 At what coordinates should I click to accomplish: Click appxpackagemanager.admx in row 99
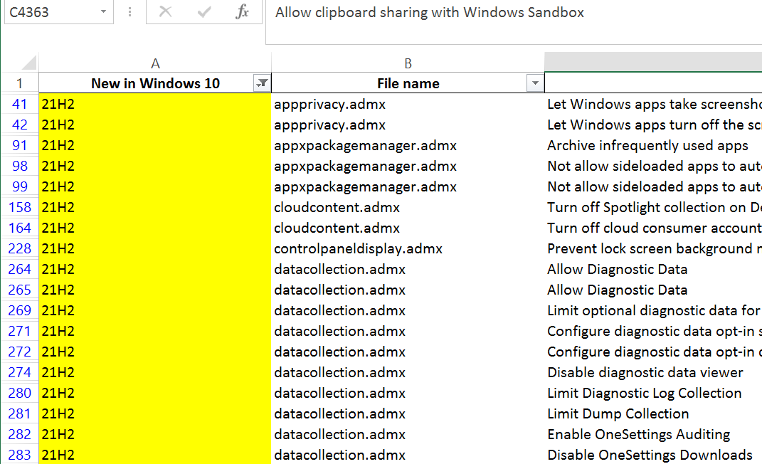(x=408, y=186)
